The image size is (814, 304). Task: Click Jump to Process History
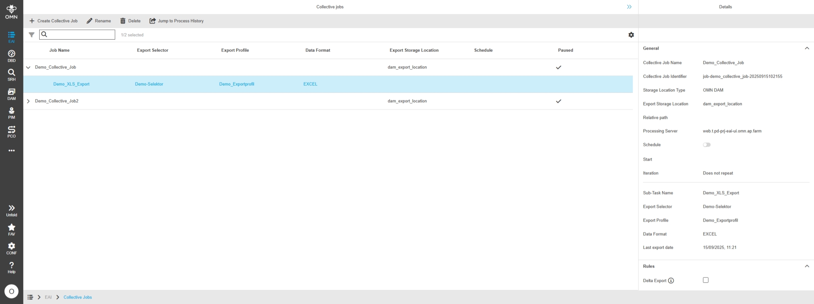(177, 21)
